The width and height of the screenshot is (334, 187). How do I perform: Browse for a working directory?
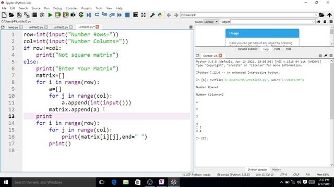coord(321,15)
